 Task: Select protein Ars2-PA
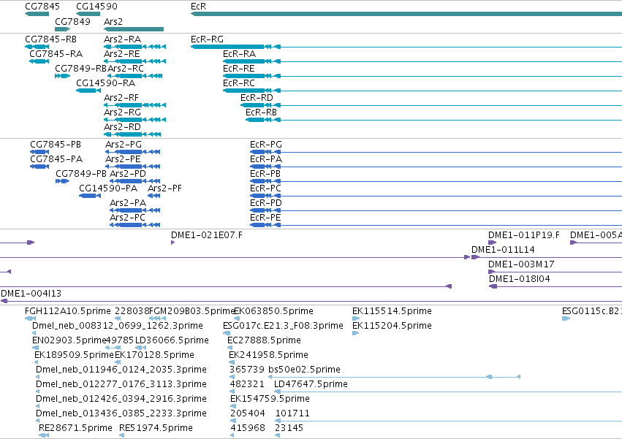(x=128, y=203)
